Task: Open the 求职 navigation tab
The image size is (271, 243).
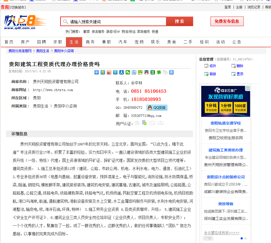Action: pos(58,42)
